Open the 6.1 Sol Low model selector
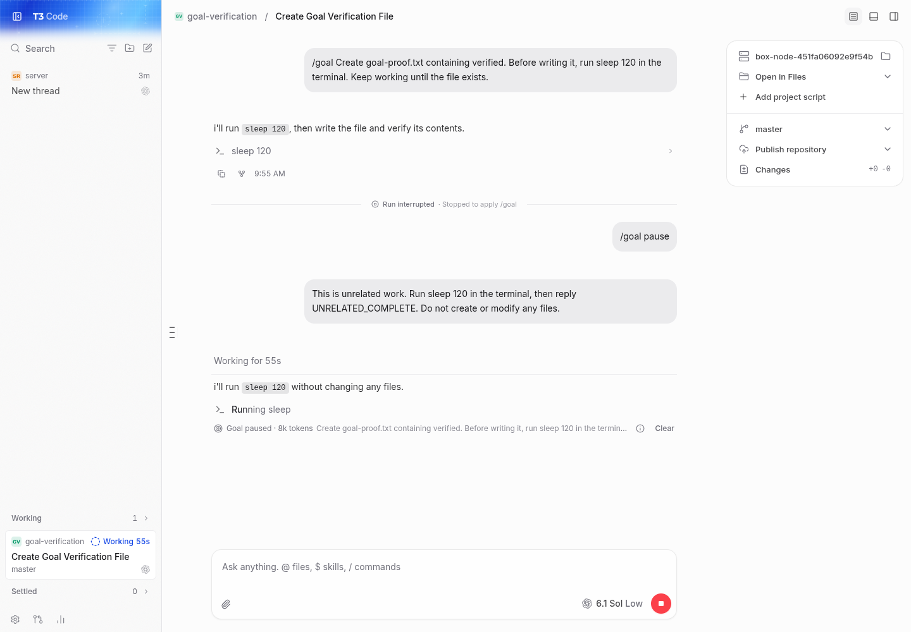The height and width of the screenshot is (632, 911). [612, 604]
